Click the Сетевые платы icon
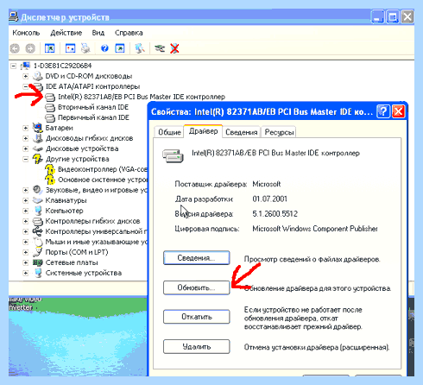This screenshot has height=385, width=423. pos(38,262)
